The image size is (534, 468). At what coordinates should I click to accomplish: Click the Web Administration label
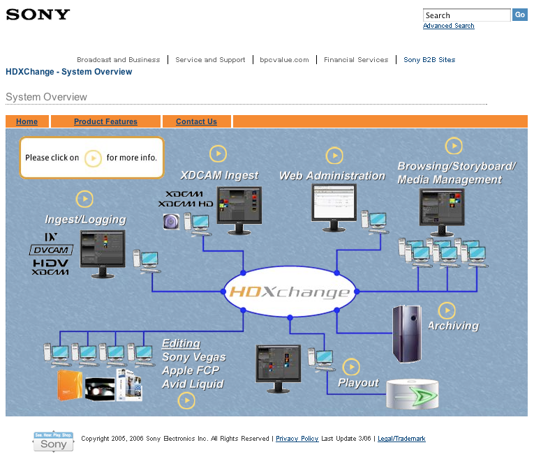(x=332, y=176)
